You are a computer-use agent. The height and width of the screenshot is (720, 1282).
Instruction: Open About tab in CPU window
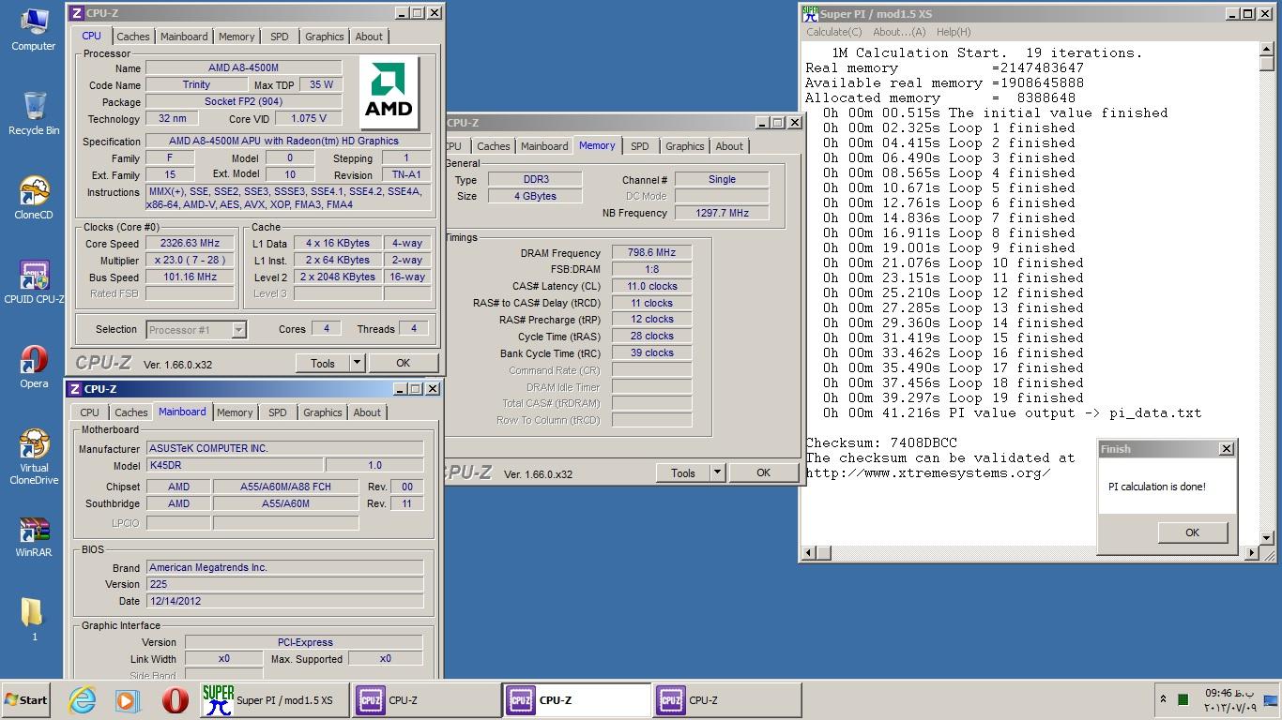(x=369, y=37)
